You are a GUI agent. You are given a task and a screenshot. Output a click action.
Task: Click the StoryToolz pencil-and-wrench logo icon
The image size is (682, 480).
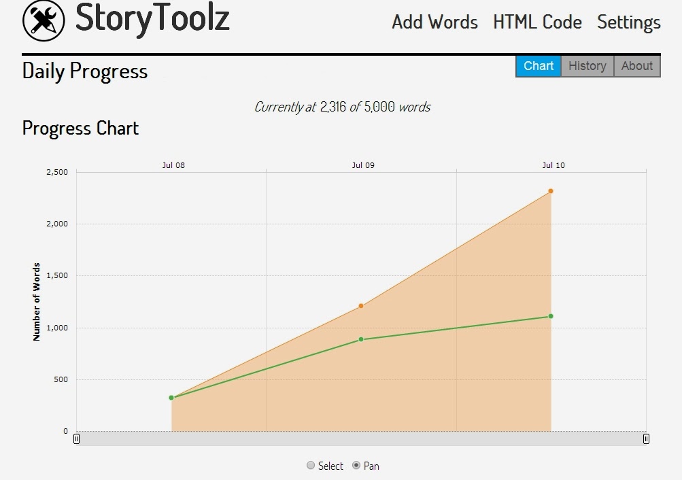point(44,20)
